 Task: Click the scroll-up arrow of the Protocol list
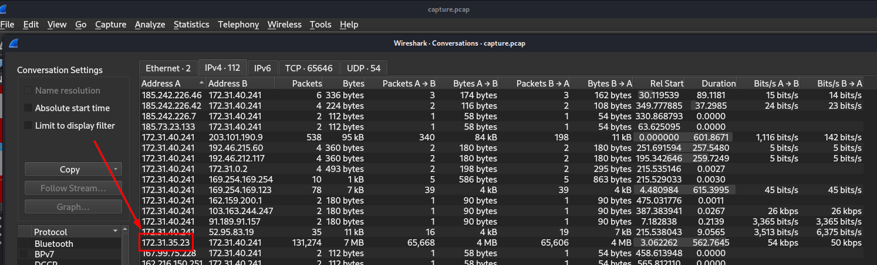(125, 229)
